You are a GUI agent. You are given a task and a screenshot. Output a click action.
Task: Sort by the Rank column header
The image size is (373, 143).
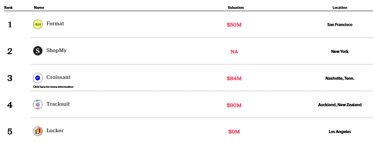(x=8, y=8)
